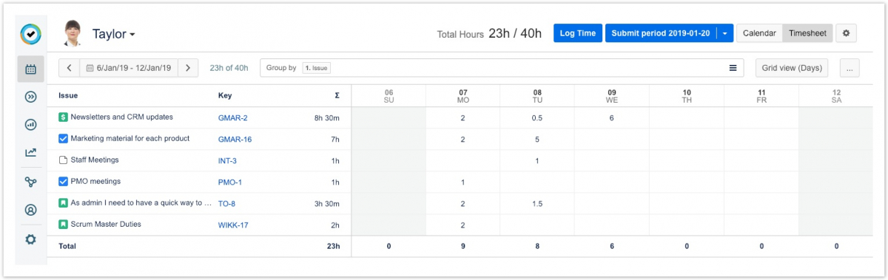
Task: Click Submit period 2019-01-20 button
Action: coord(661,33)
